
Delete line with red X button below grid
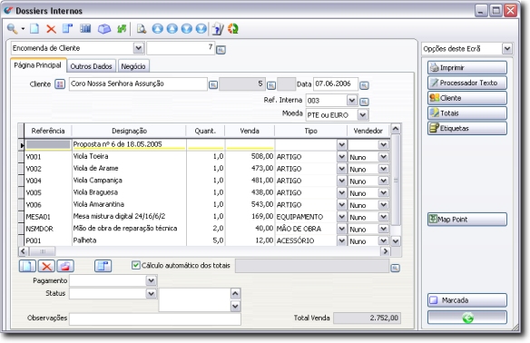(x=46, y=266)
